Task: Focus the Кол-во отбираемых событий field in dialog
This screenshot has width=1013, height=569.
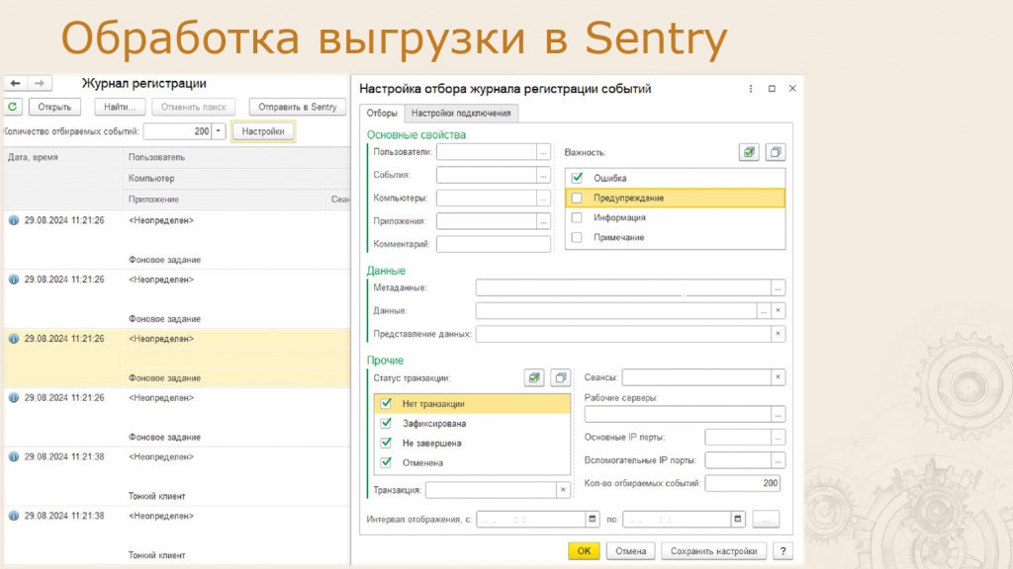Action: pos(742,483)
